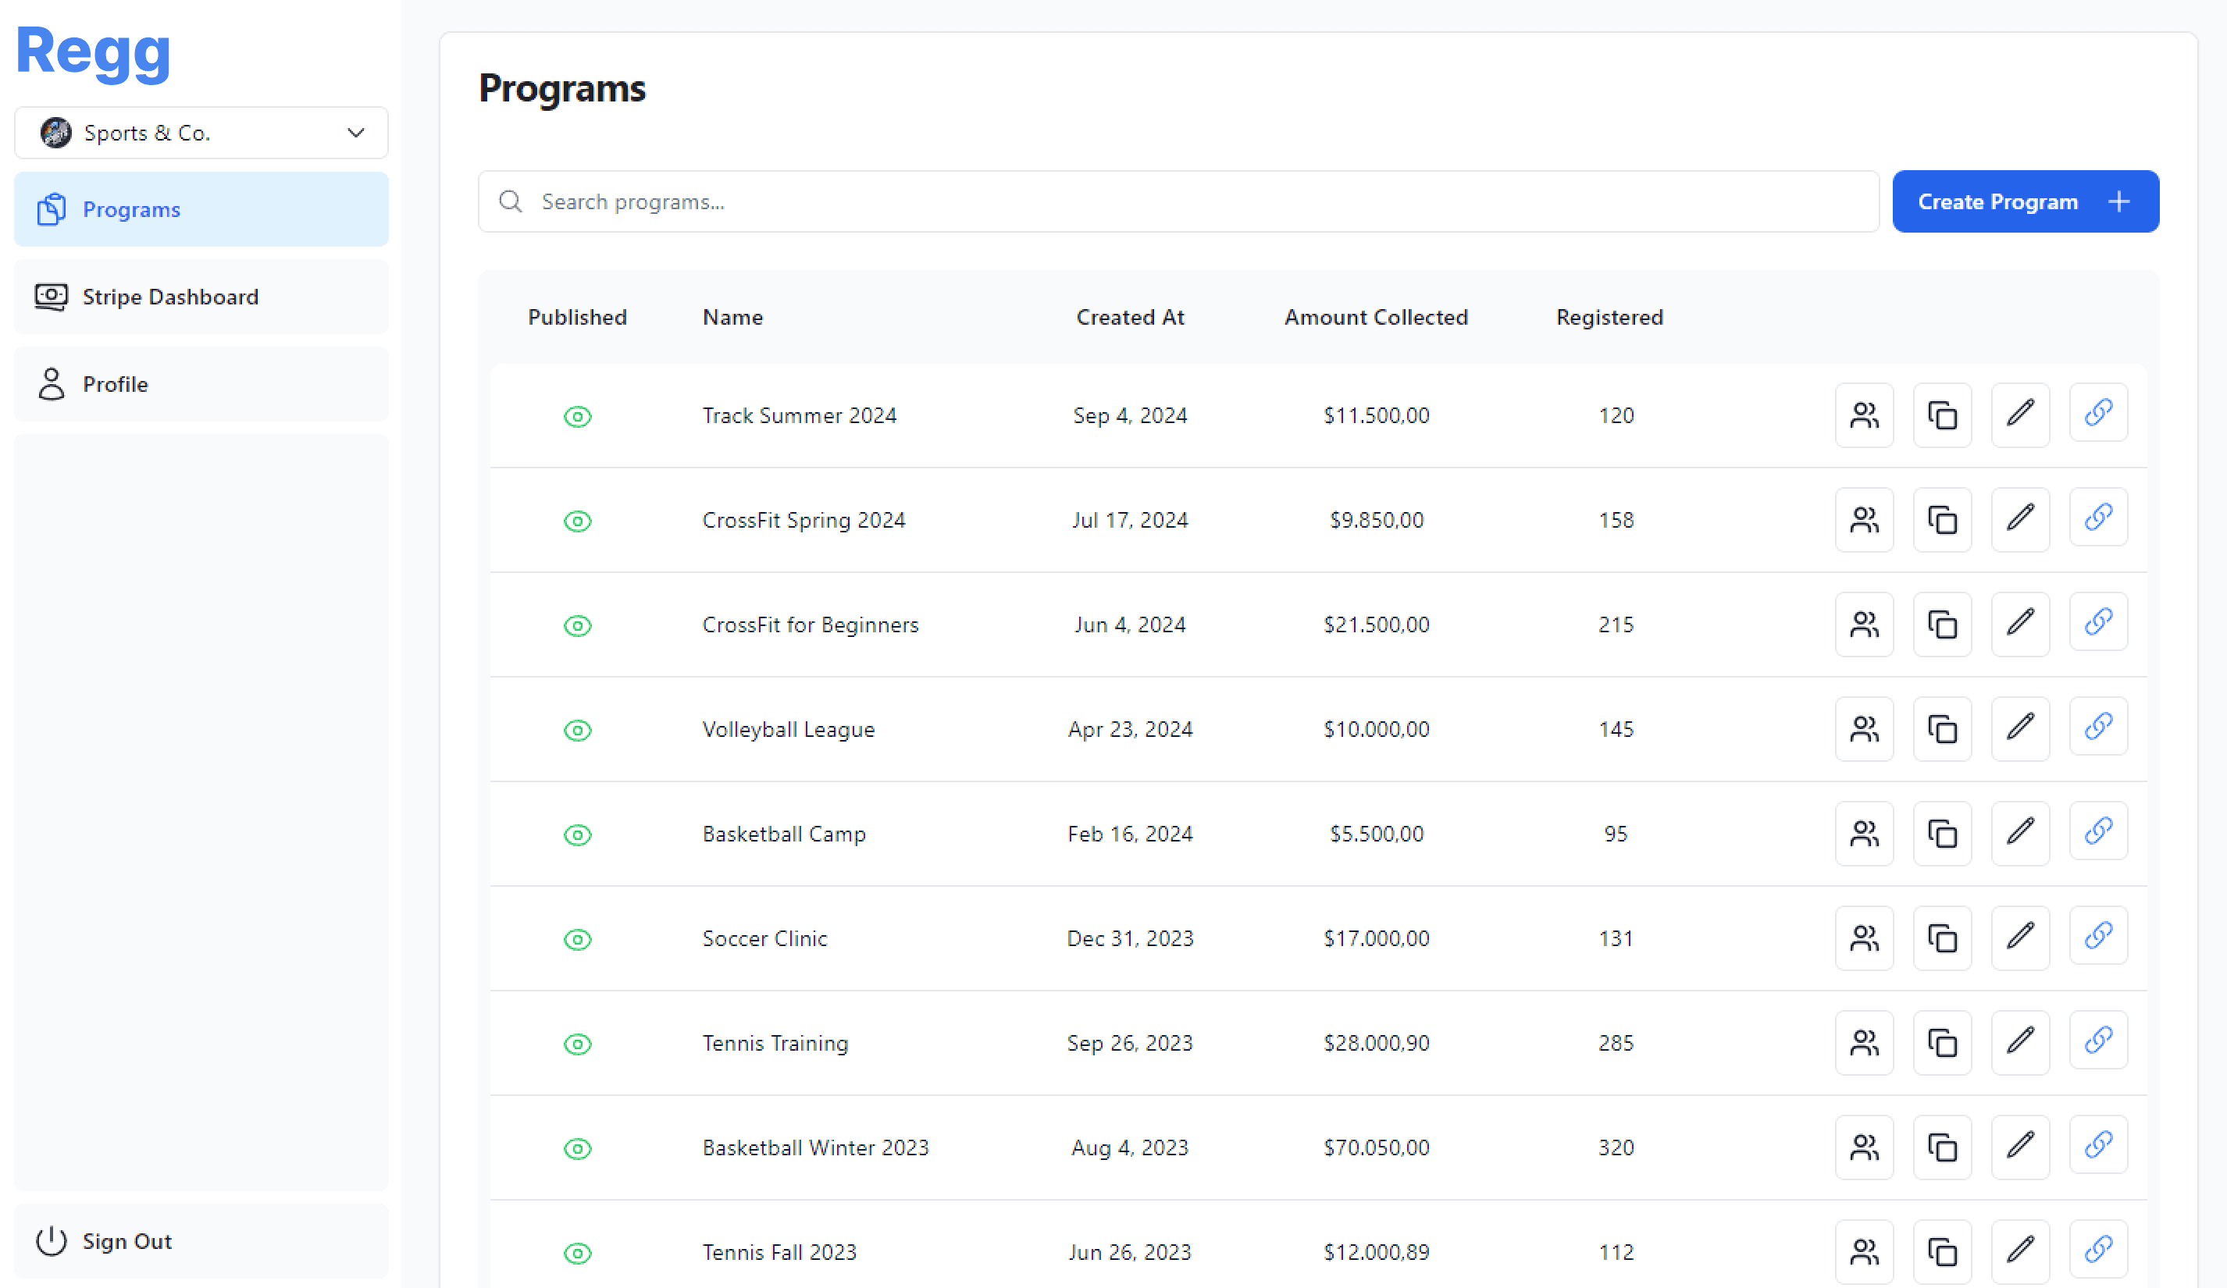Toggle published status of Track Summer 2024
Screen dimensions: 2227x1288
[x=577, y=416]
